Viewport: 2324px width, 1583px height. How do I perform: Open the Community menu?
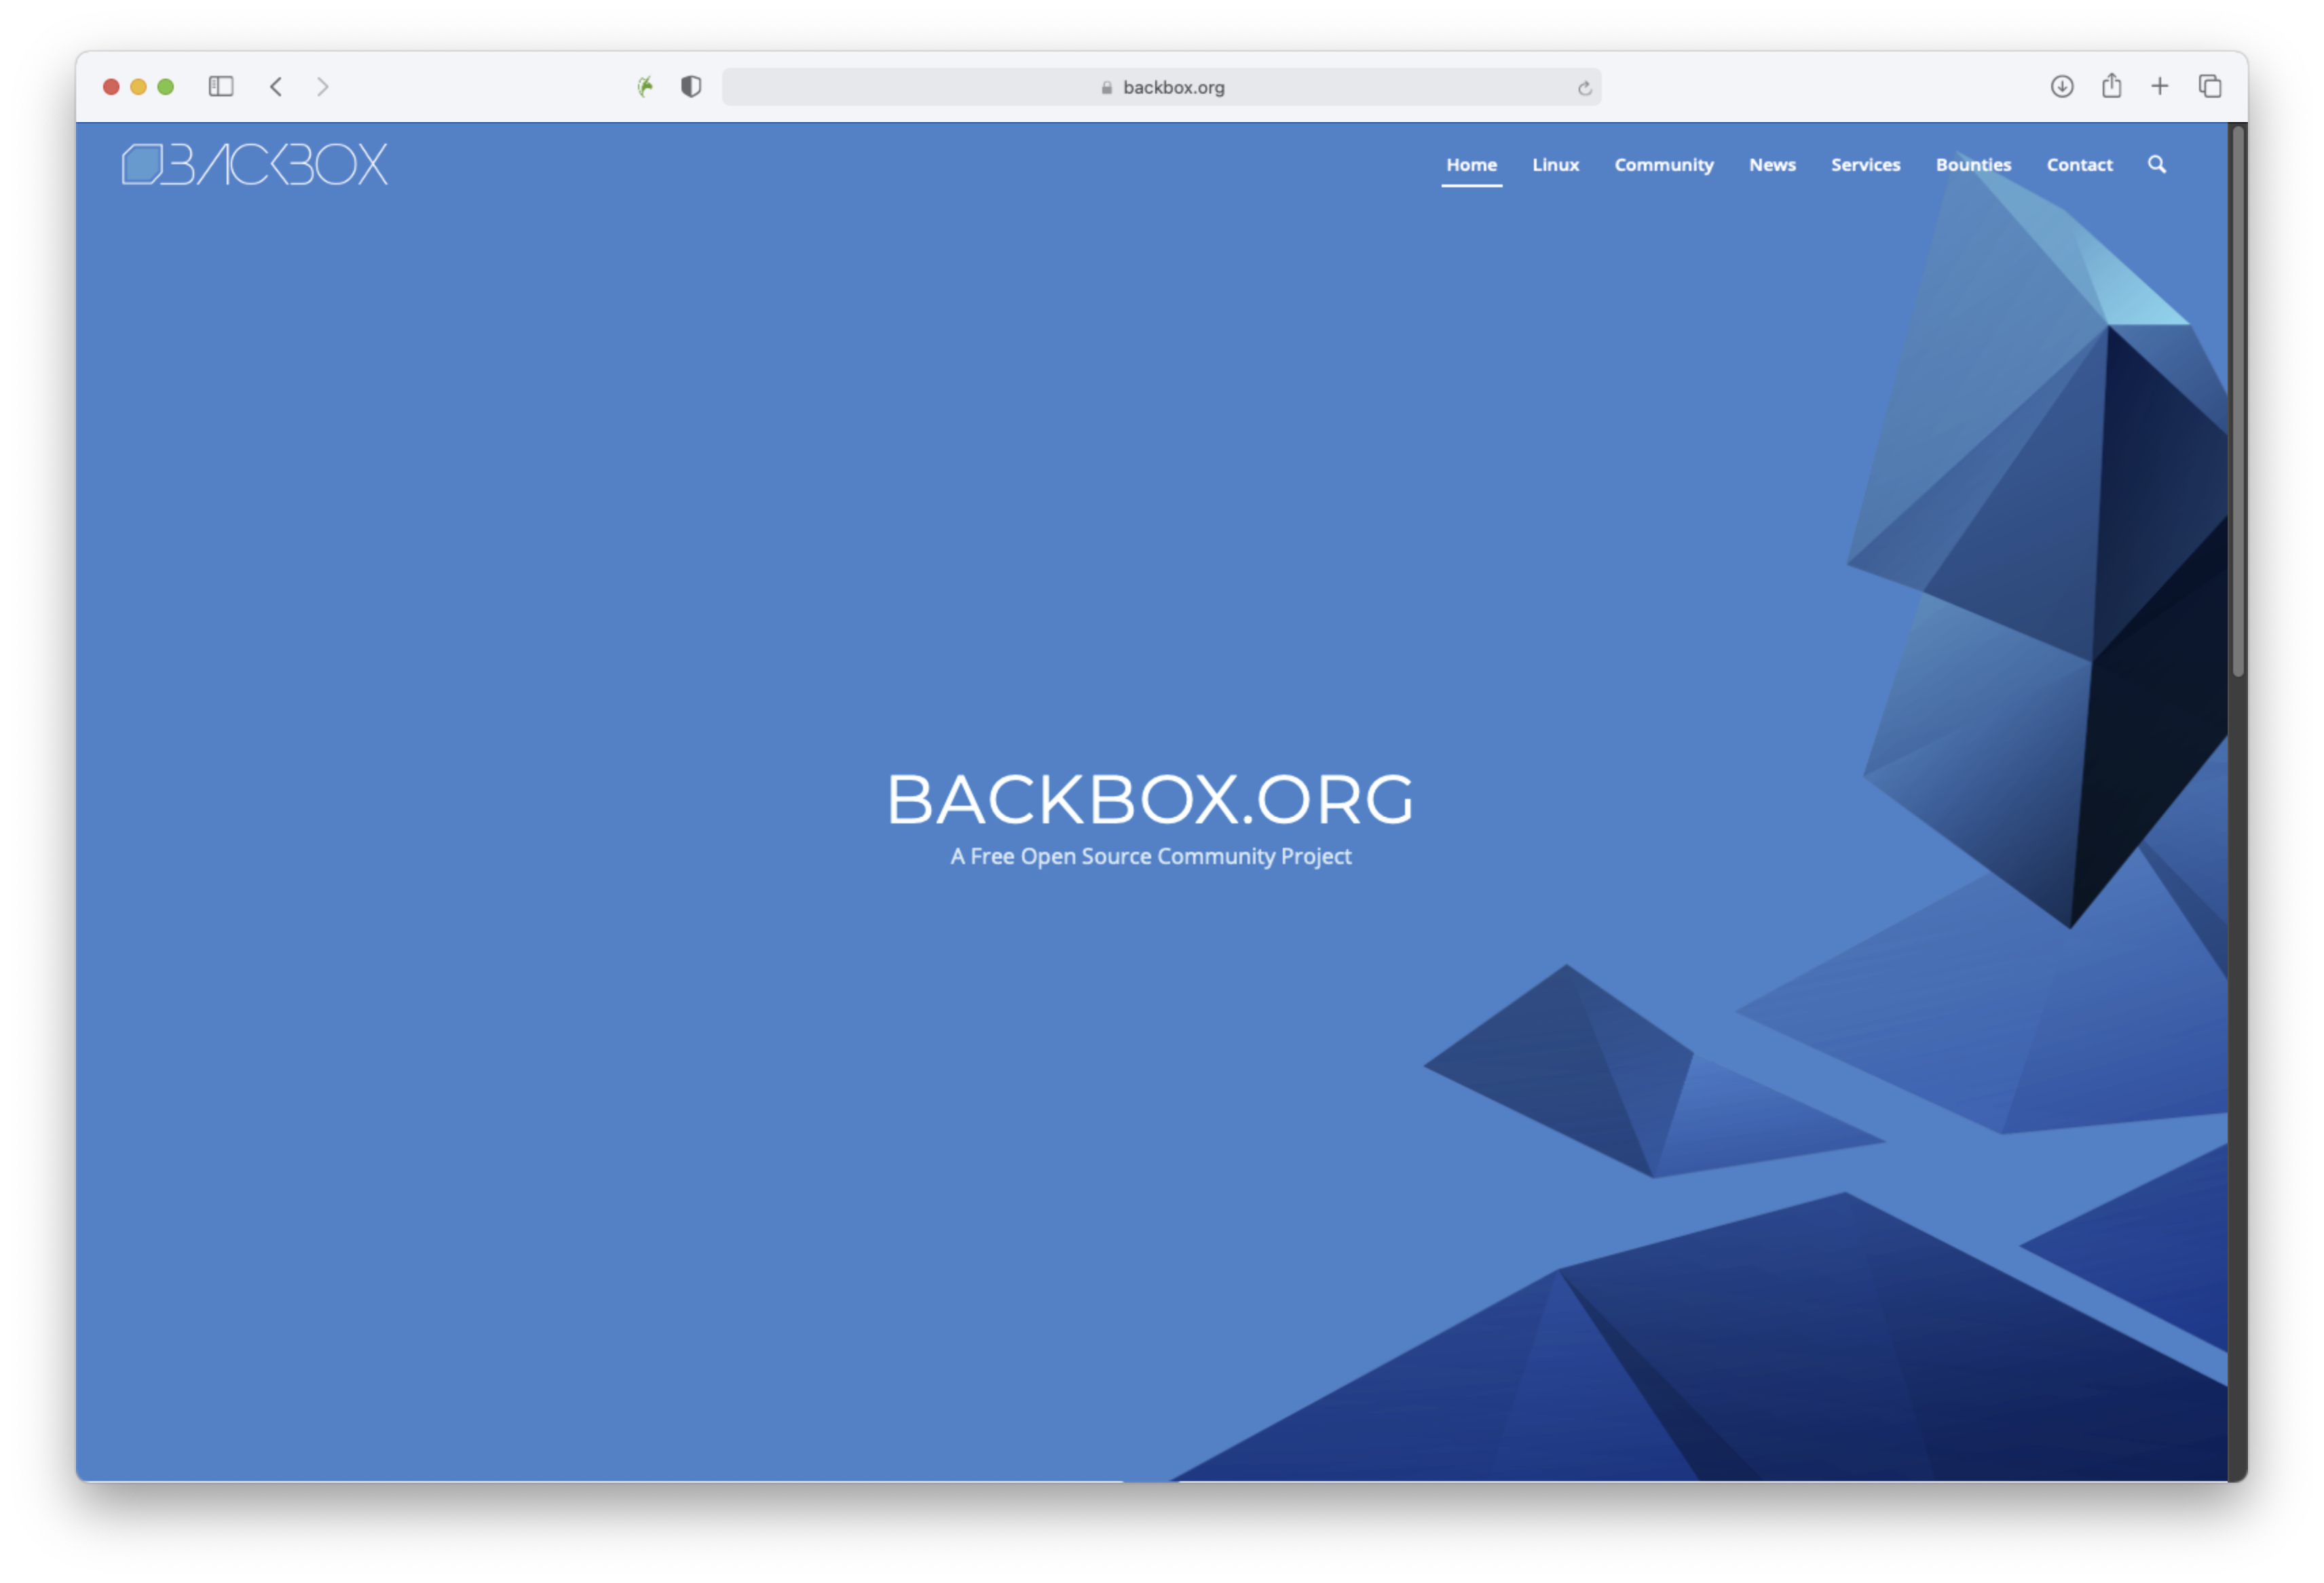tap(1663, 165)
